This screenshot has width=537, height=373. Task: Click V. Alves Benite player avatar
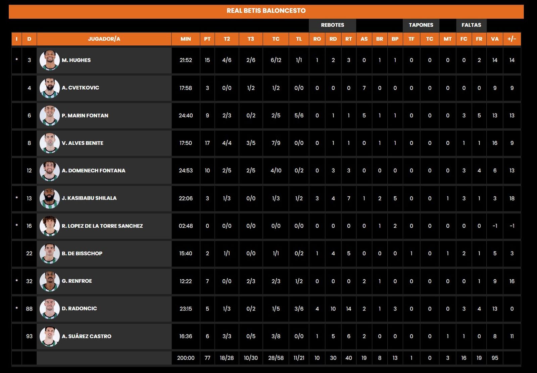pyautogui.click(x=49, y=143)
